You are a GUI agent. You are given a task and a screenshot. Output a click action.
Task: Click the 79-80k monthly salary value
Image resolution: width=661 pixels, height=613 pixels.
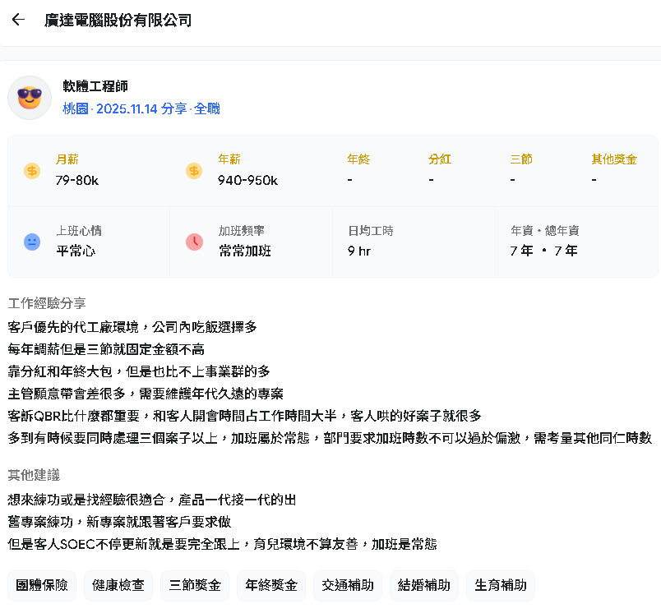(77, 180)
